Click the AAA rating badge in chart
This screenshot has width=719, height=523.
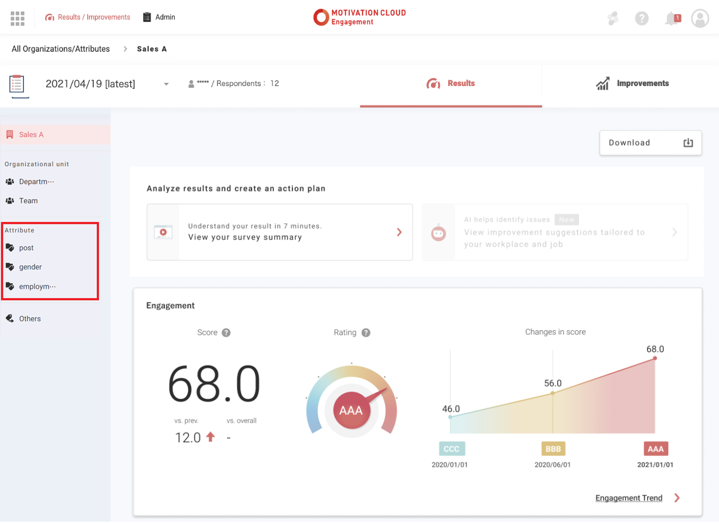point(655,449)
